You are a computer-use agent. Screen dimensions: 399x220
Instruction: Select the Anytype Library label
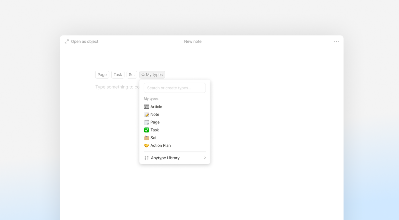pos(165,158)
